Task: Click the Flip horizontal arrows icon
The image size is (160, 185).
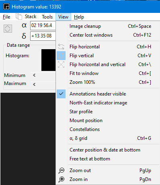Action: 61,47
